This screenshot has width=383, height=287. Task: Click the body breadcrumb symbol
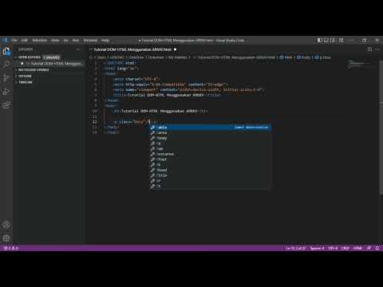pyautogui.click(x=303, y=57)
